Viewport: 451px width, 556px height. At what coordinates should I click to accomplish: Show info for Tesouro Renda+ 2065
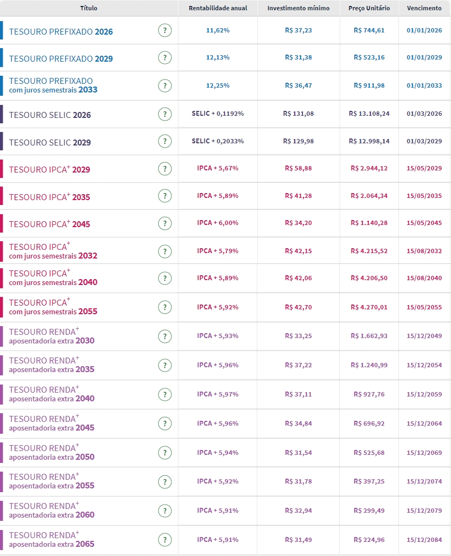click(x=165, y=540)
